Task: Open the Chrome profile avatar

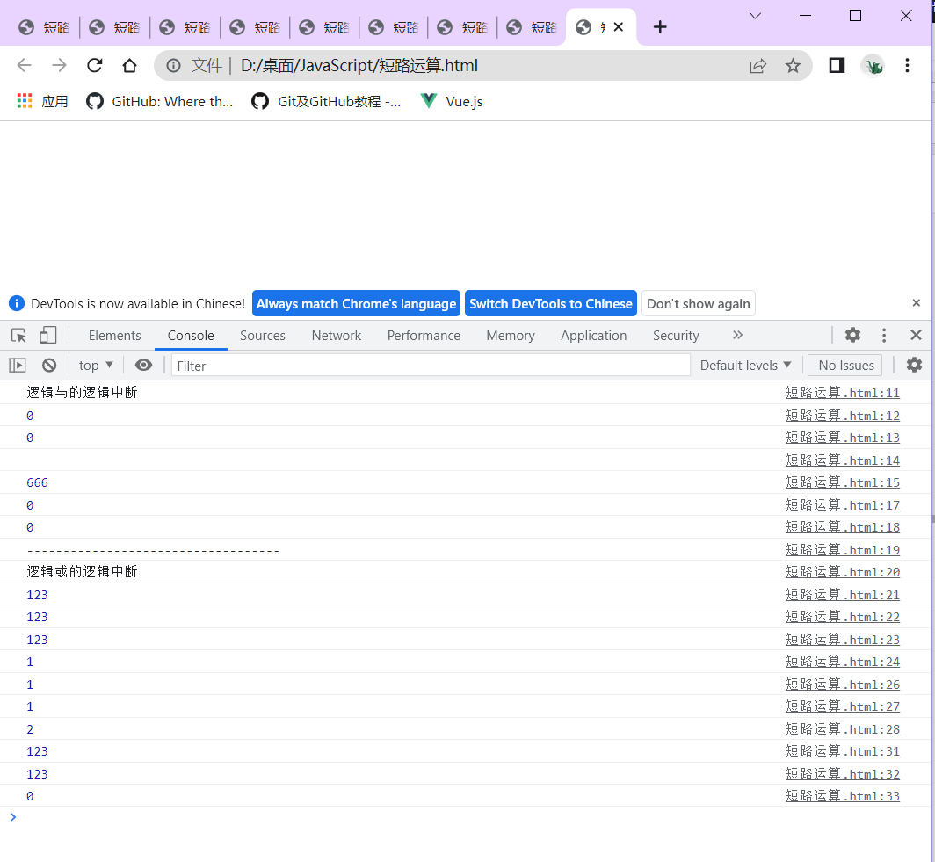Action: (x=873, y=66)
